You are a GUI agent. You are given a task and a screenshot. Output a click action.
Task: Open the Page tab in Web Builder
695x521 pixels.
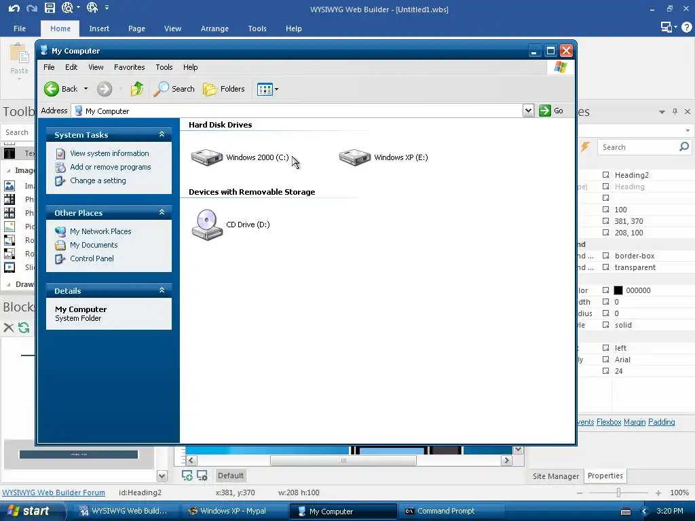tap(136, 28)
